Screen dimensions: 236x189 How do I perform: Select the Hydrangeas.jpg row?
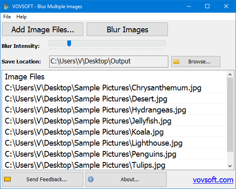(114, 110)
